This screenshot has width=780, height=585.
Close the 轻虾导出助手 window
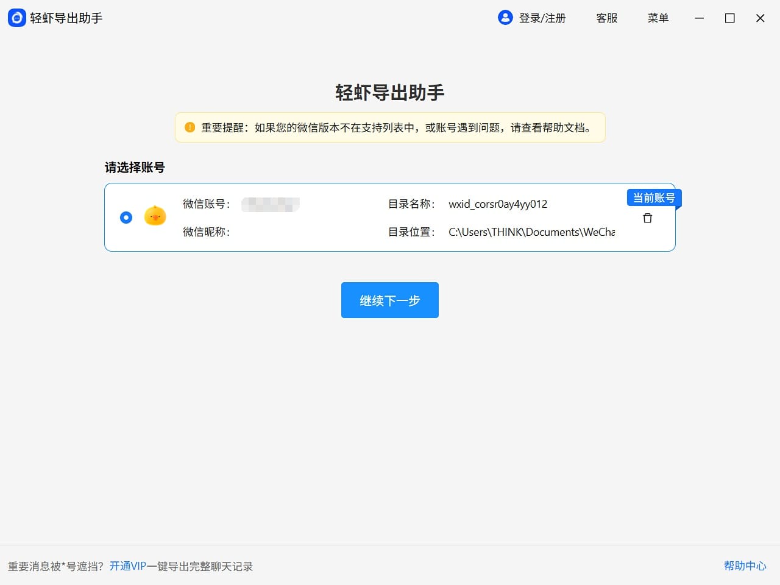pos(760,18)
